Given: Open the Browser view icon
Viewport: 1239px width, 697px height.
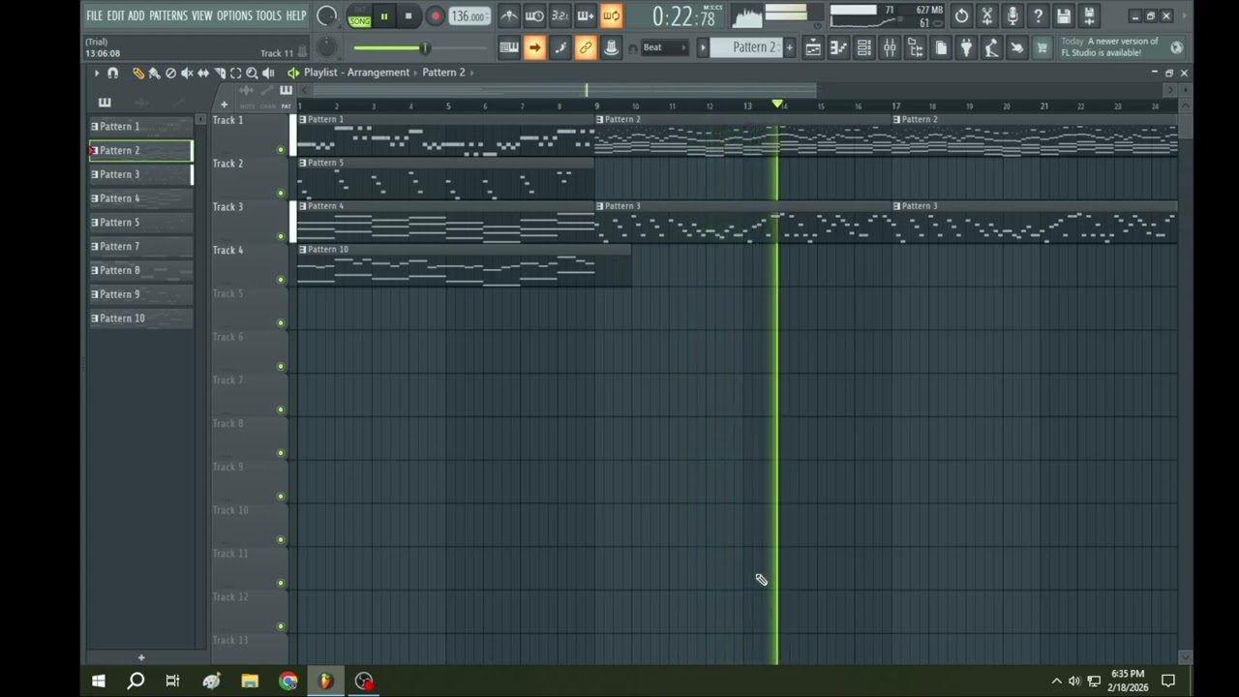Looking at the screenshot, I should [915, 47].
